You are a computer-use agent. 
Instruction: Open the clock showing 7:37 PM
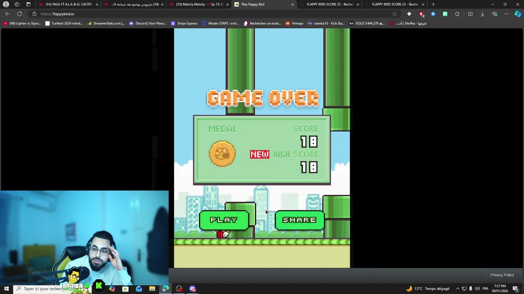pos(500,289)
